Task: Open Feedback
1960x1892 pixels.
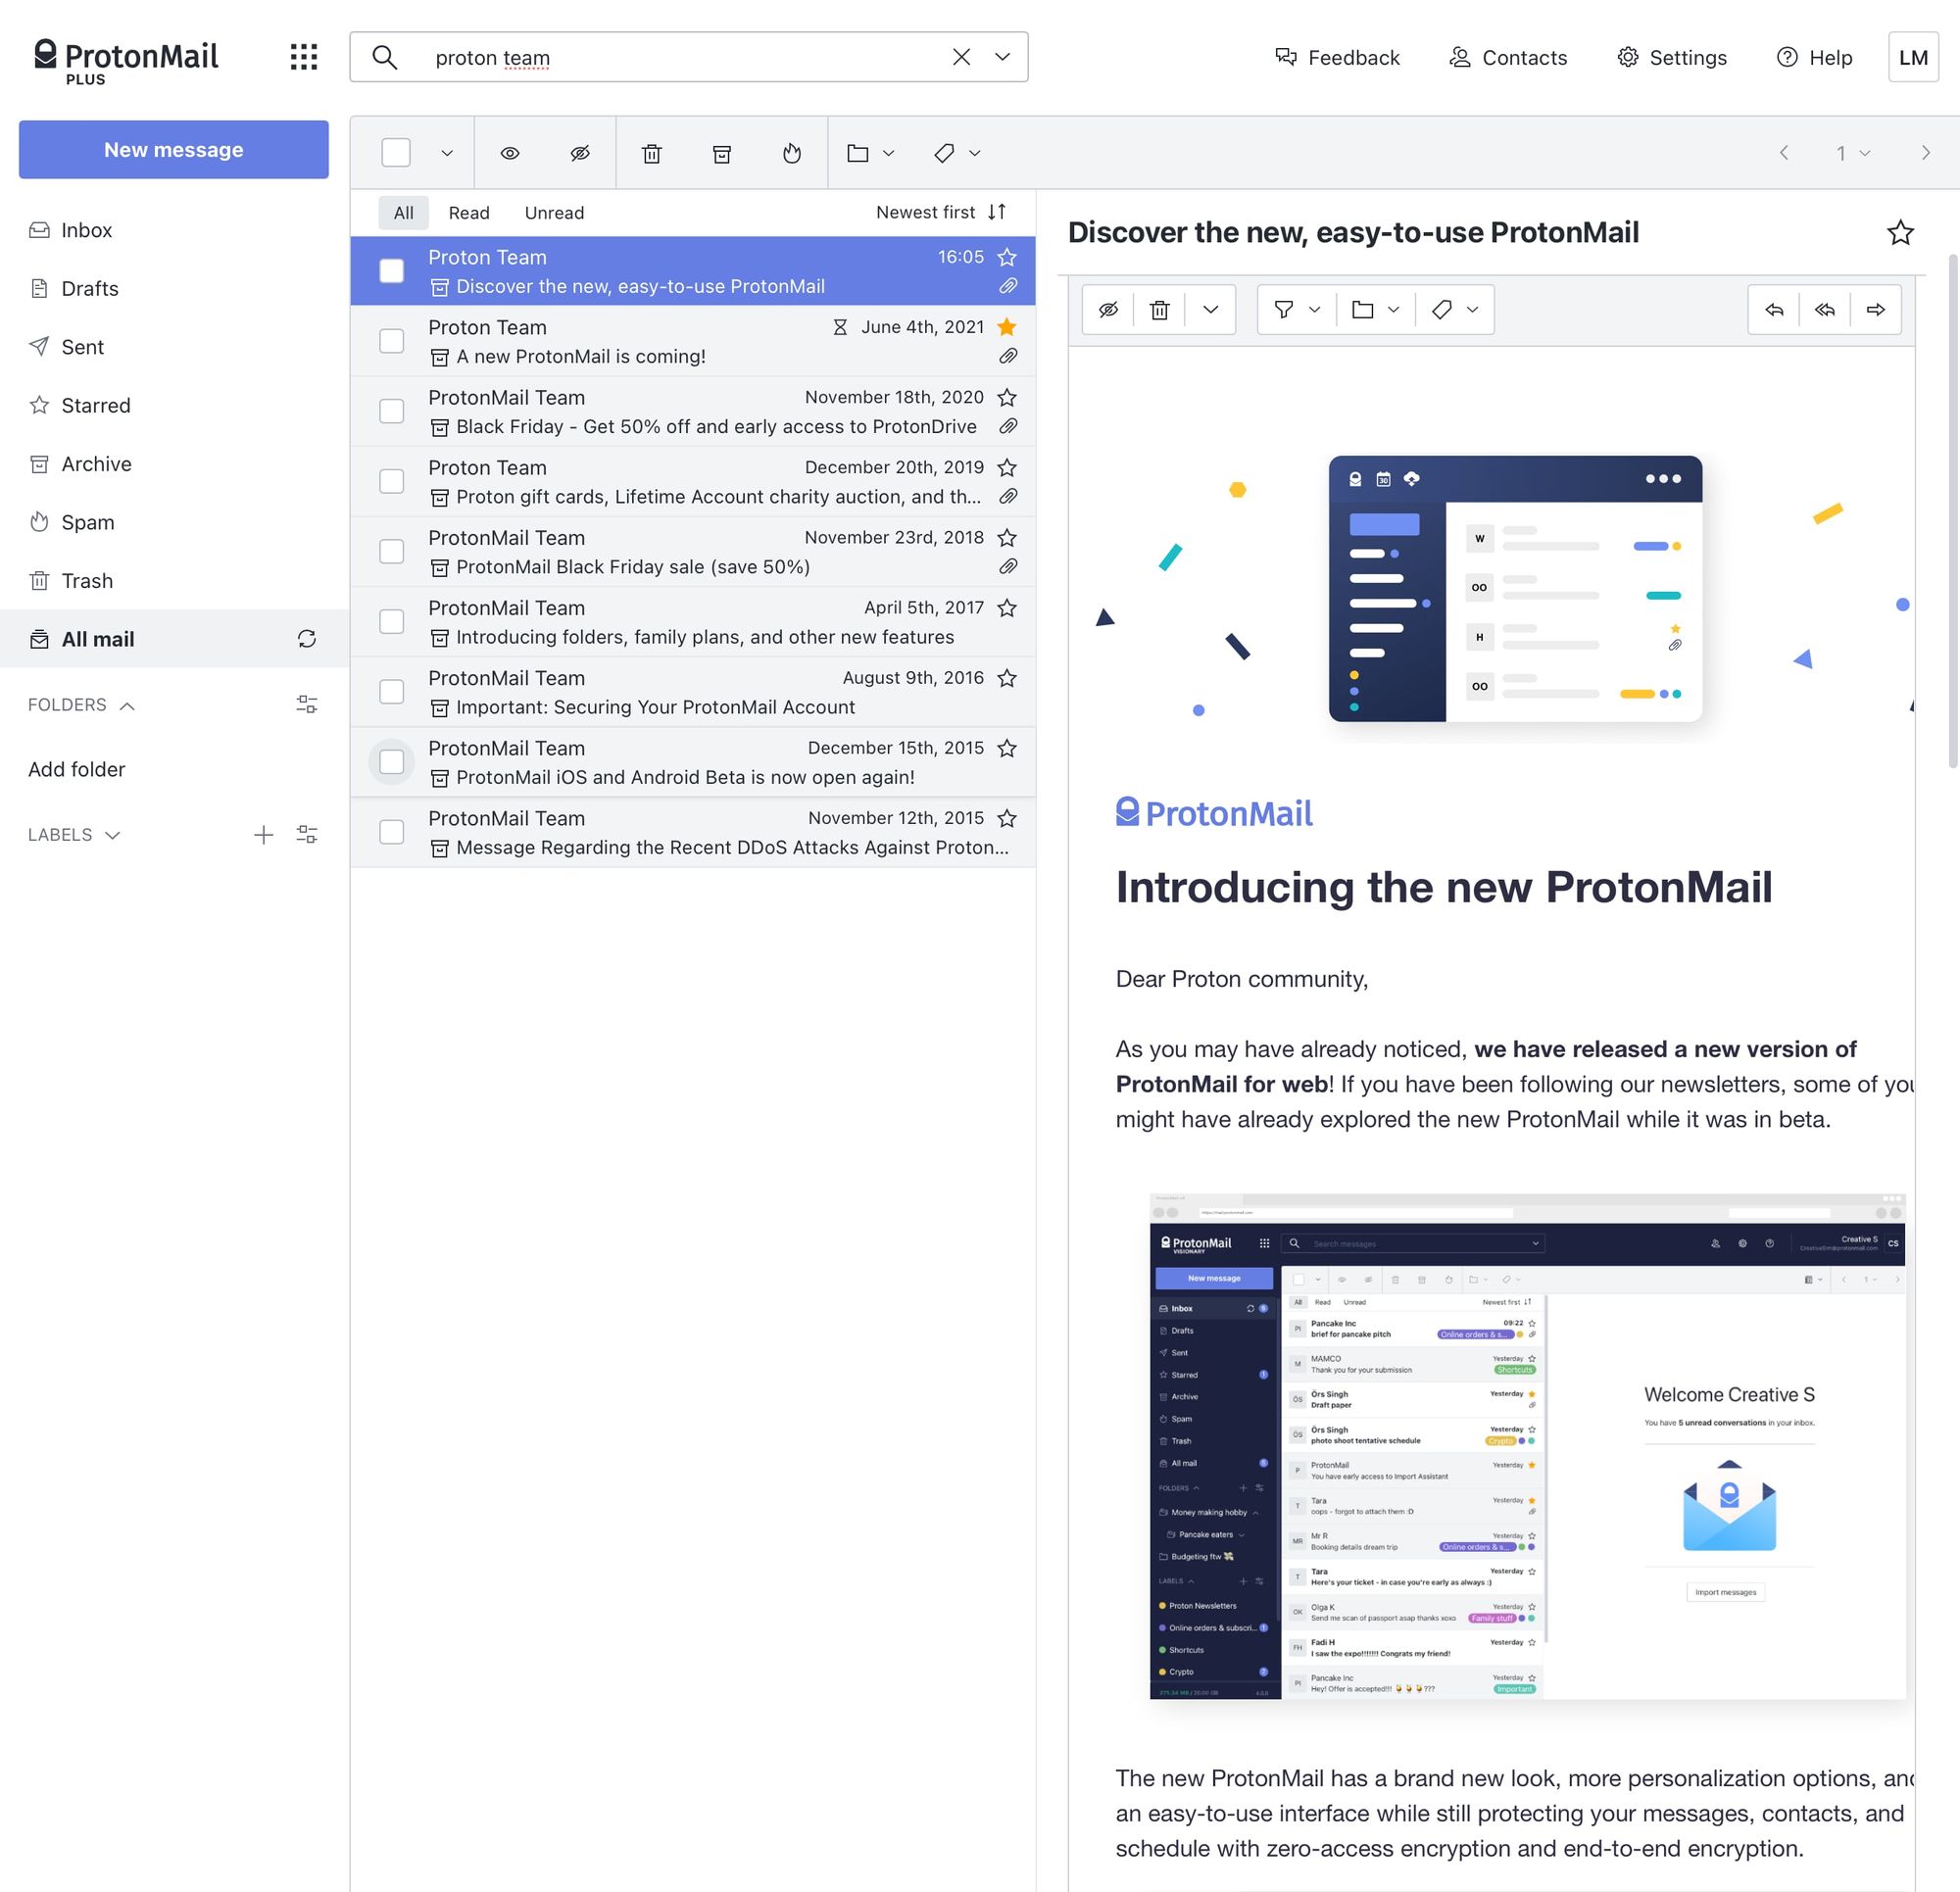Action: [x=1337, y=57]
